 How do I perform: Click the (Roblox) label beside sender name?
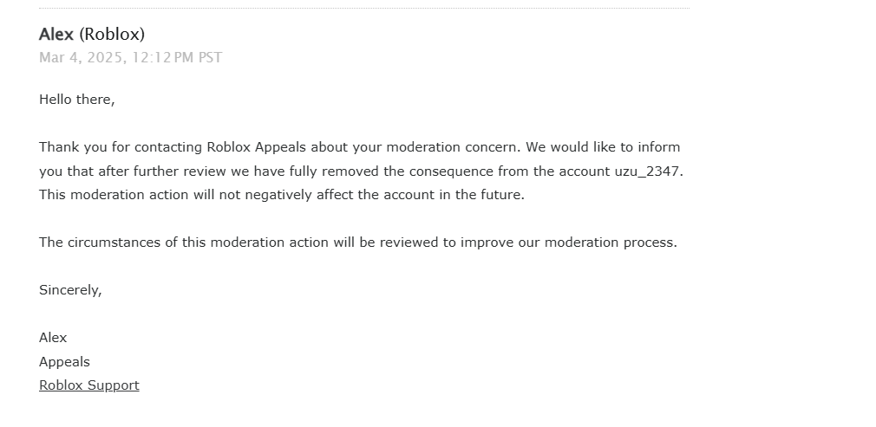[x=112, y=35]
